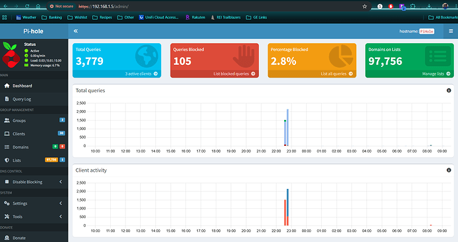This screenshot has height=242, width=458.
Task: Click list icon on Domains on Lists card
Action: coord(438,56)
